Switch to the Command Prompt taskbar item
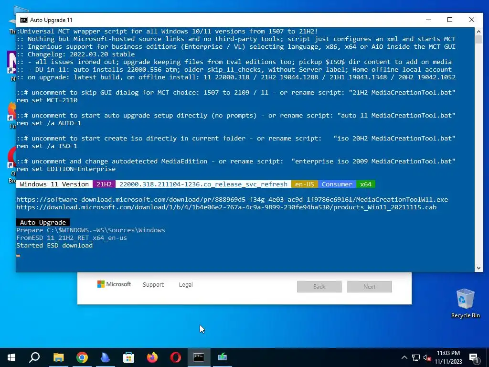 point(199,357)
